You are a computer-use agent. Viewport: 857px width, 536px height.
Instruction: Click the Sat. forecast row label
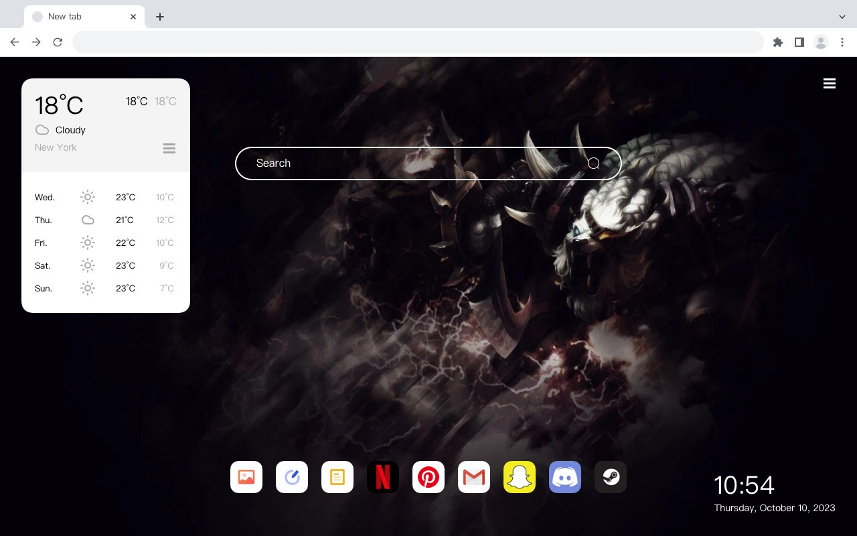pyautogui.click(x=43, y=265)
